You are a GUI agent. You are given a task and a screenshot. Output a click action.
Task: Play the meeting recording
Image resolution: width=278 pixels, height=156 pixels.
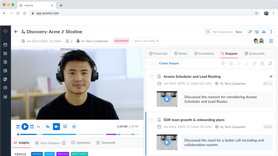point(25,127)
